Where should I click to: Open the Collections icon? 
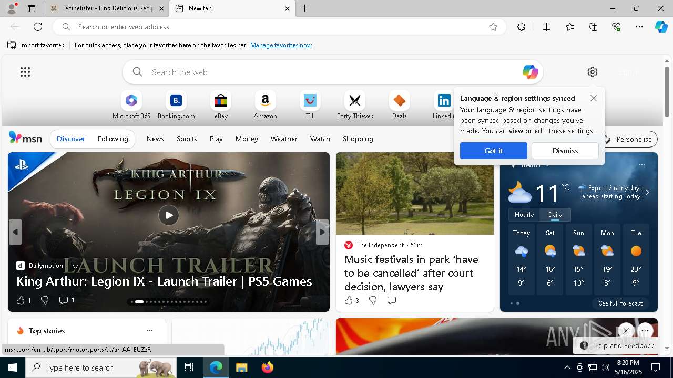pos(593,27)
